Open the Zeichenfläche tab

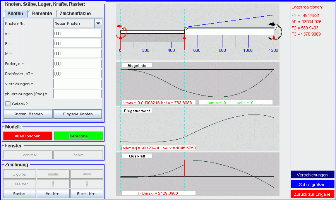[x=75, y=14]
